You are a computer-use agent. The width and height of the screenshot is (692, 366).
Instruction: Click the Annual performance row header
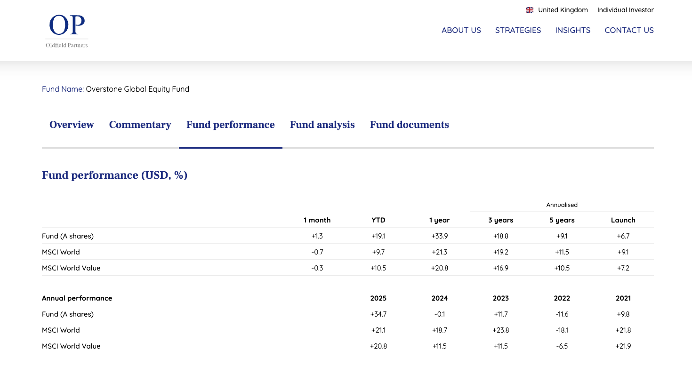point(77,298)
